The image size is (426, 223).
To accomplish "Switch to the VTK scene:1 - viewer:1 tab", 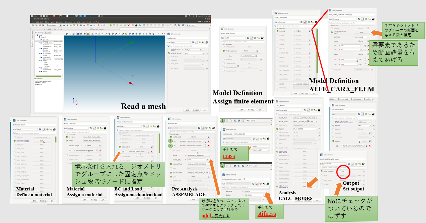I will click(x=97, y=29).
